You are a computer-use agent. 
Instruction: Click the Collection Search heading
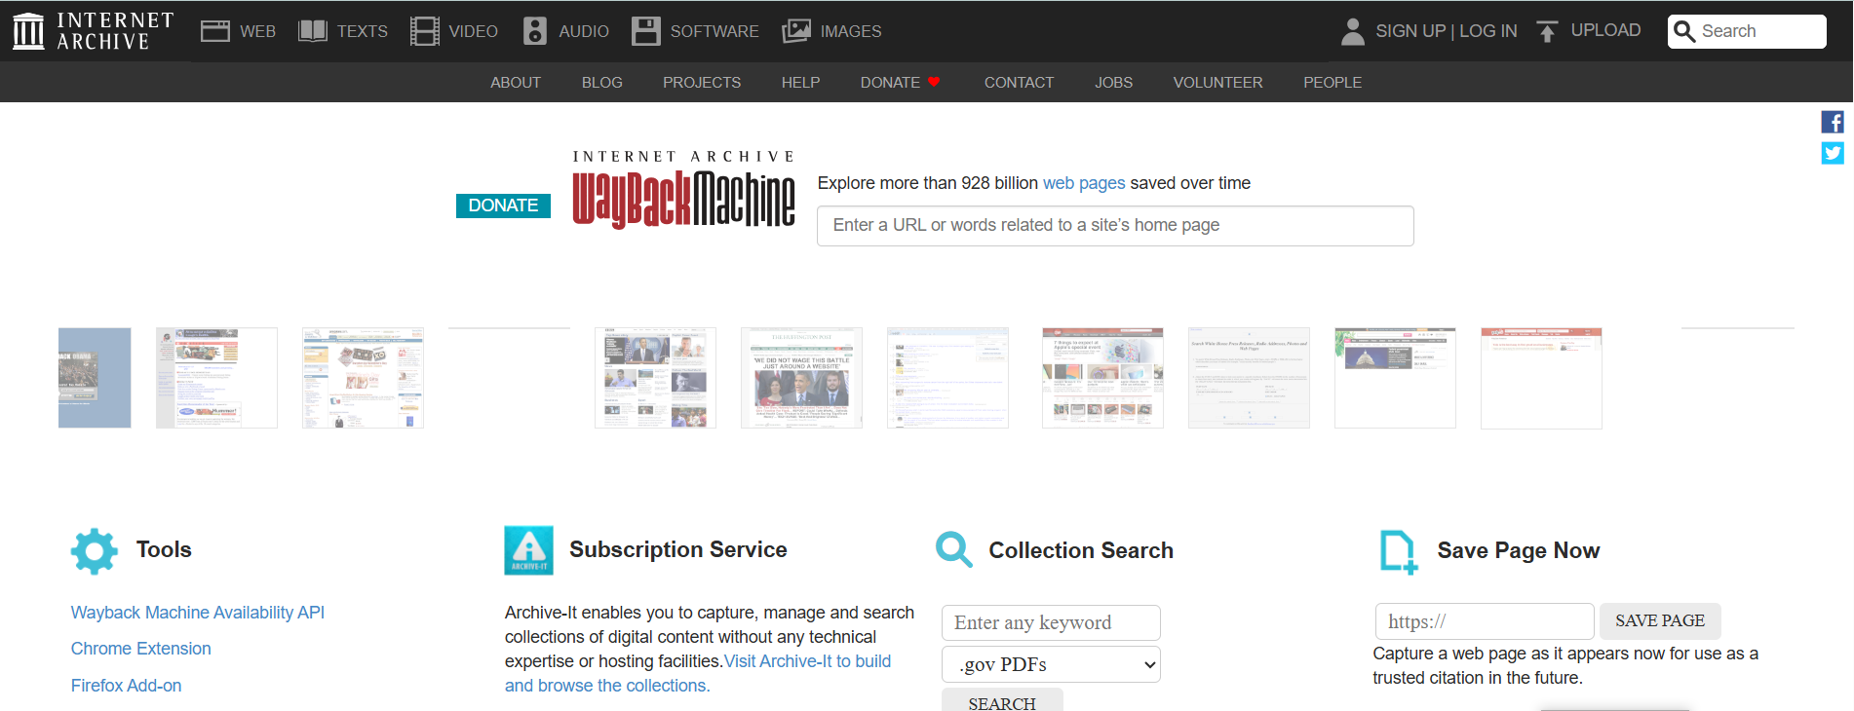tap(1081, 550)
